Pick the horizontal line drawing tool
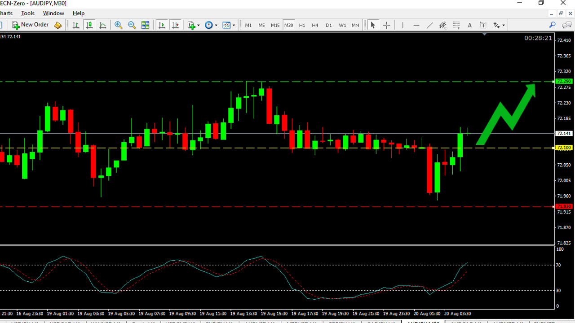The width and height of the screenshot is (575, 323). [416, 25]
